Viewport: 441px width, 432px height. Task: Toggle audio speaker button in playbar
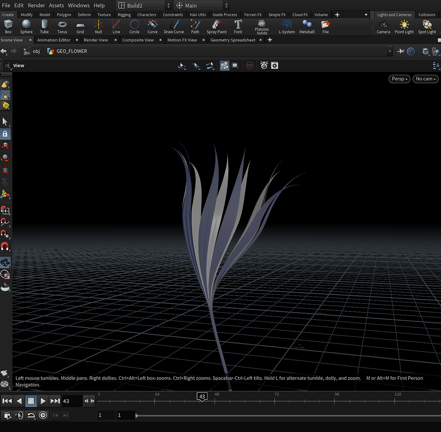pos(19,415)
